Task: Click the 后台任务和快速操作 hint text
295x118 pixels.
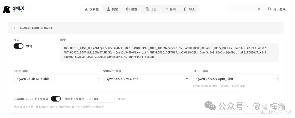Action: [219, 86]
